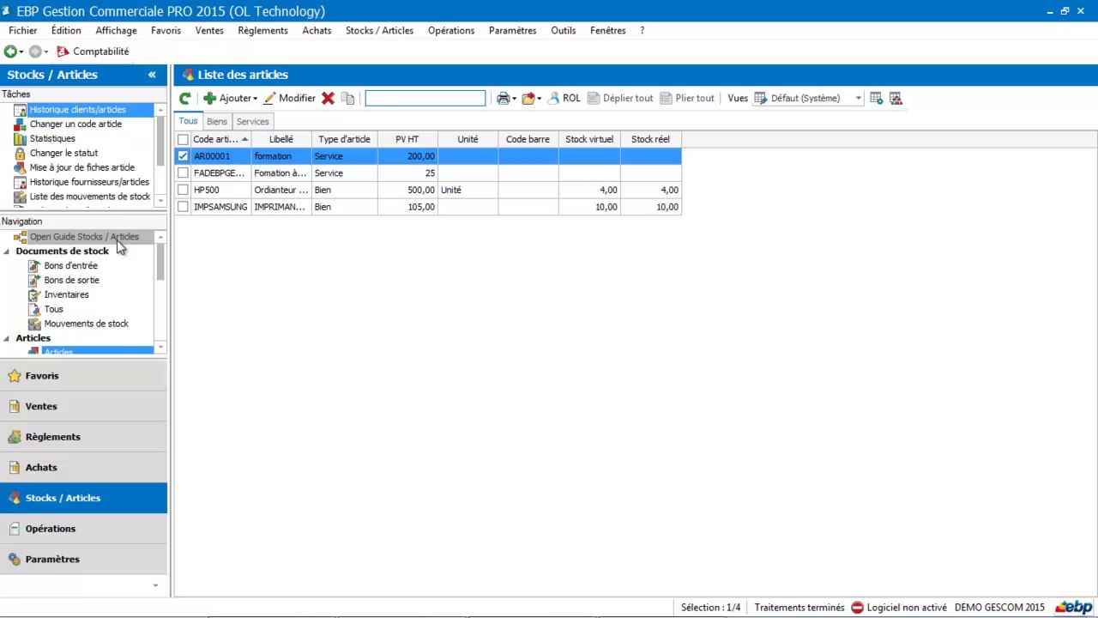Viewport: 1098px width, 618px height.
Task: Click the Changer le statut padlock icon
Action: tap(20, 154)
